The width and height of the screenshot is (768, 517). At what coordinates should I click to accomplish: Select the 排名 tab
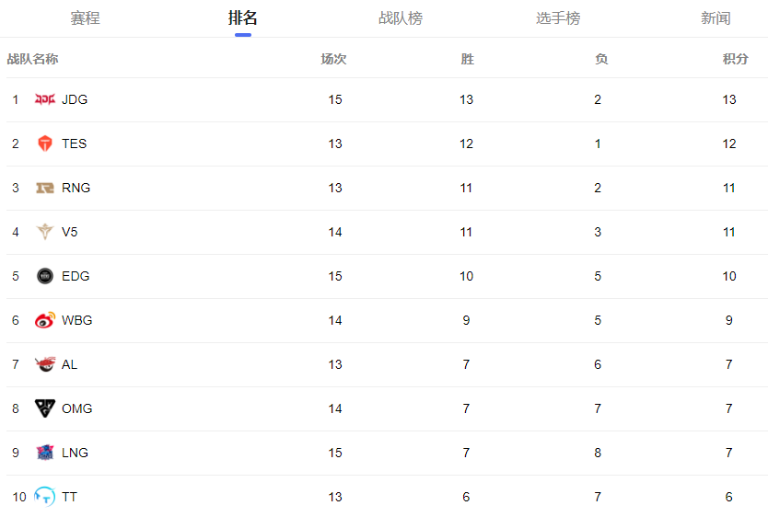coord(243,18)
